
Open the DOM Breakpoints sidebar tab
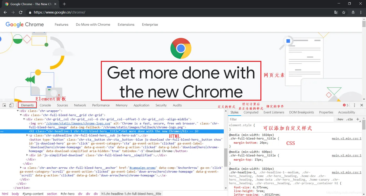pos(301,112)
